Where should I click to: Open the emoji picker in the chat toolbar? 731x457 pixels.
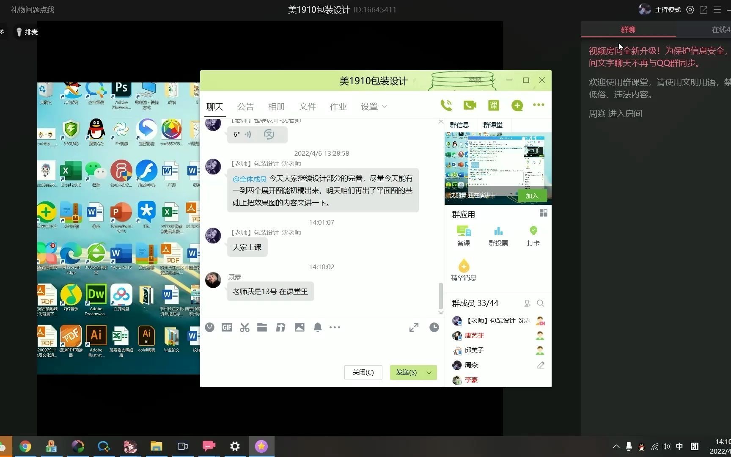pyautogui.click(x=209, y=327)
